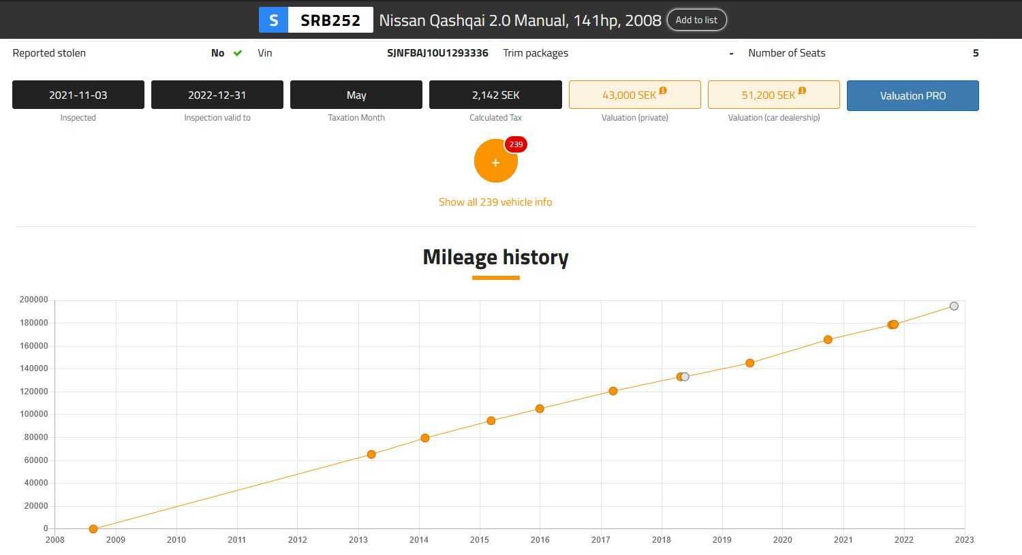Open Valuation PRO
The width and height of the screenshot is (1022, 555).
[912, 95]
